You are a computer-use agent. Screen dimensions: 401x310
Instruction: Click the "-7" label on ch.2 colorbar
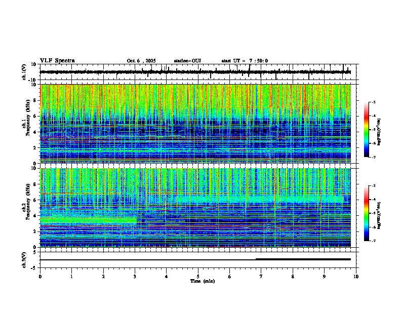[x=373, y=241]
